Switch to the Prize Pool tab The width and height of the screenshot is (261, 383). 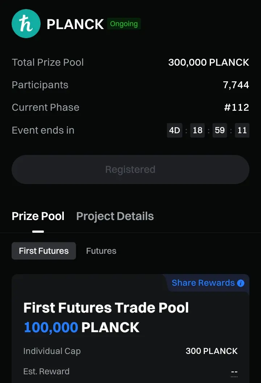point(38,216)
